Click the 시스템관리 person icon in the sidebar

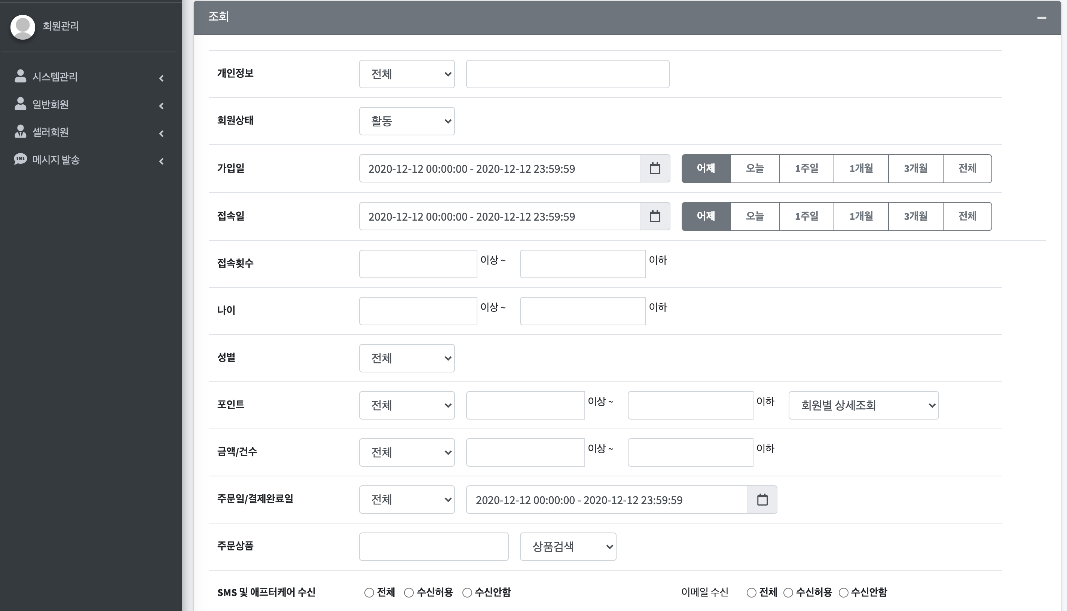20,76
